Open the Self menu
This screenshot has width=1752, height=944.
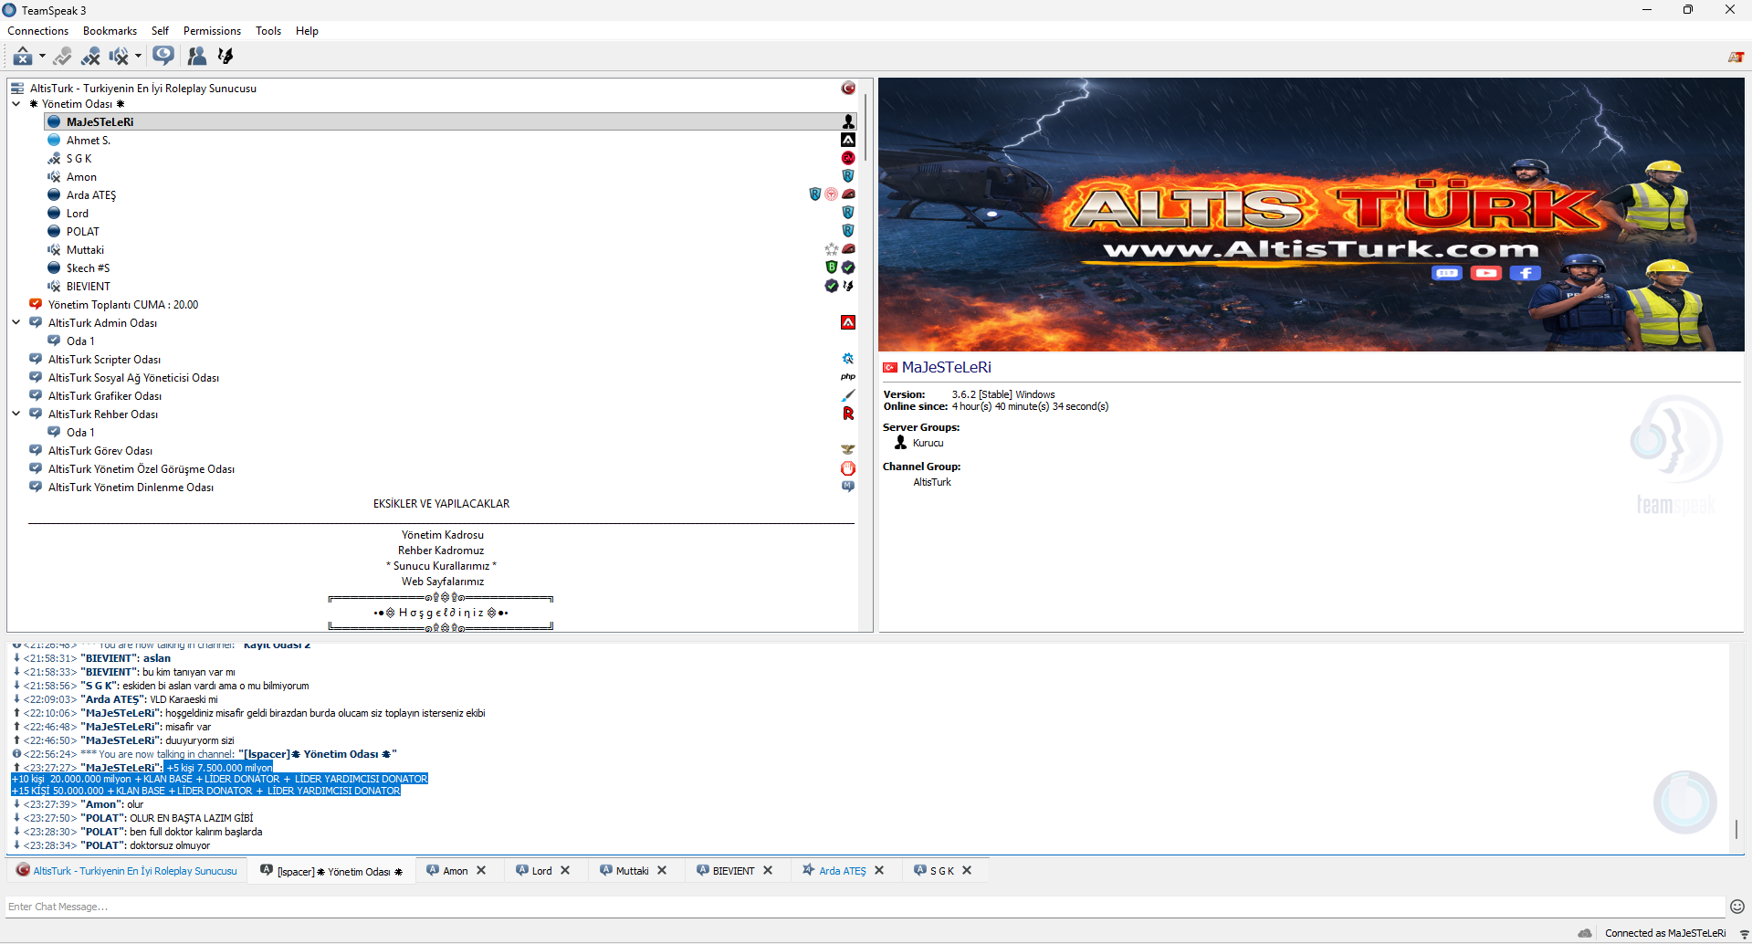(160, 31)
